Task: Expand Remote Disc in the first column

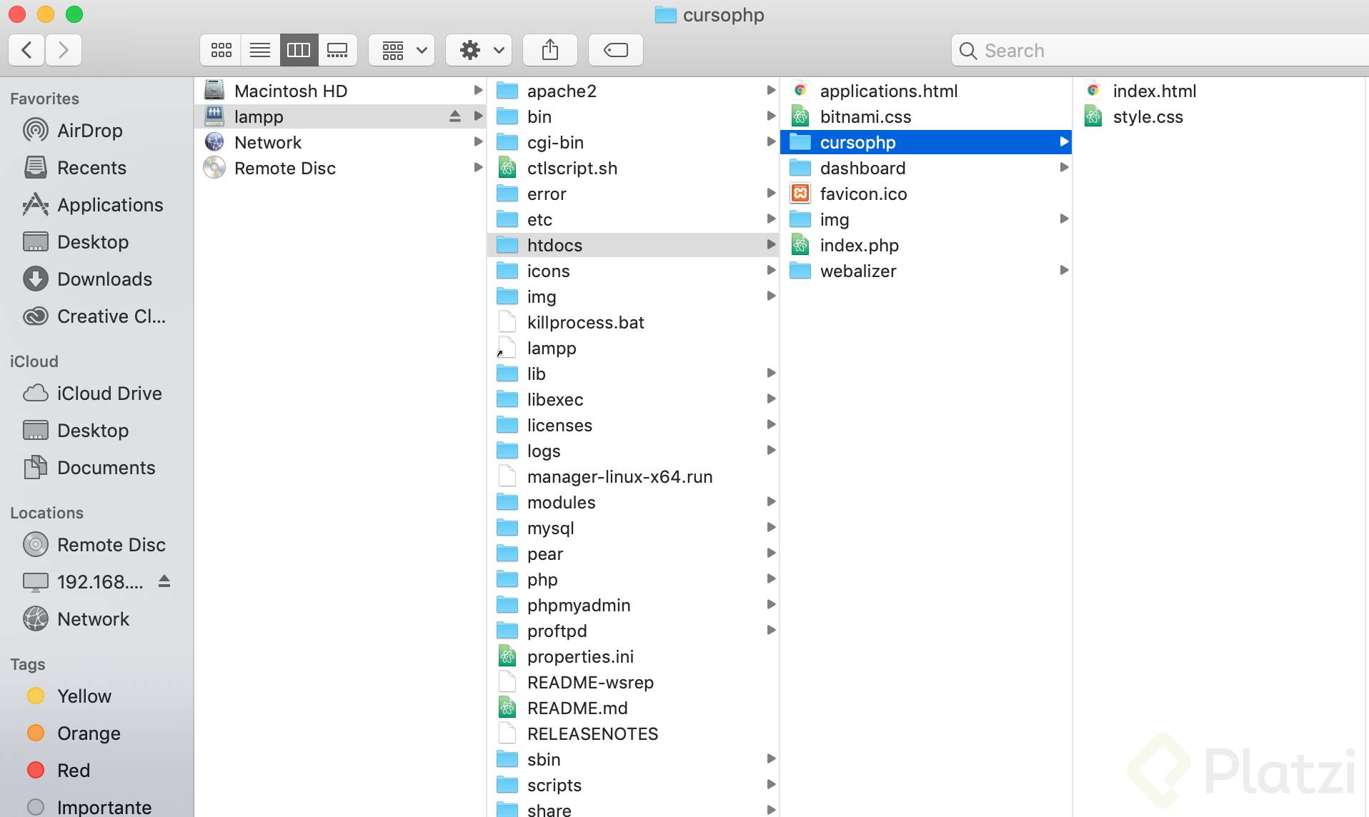Action: (x=478, y=168)
